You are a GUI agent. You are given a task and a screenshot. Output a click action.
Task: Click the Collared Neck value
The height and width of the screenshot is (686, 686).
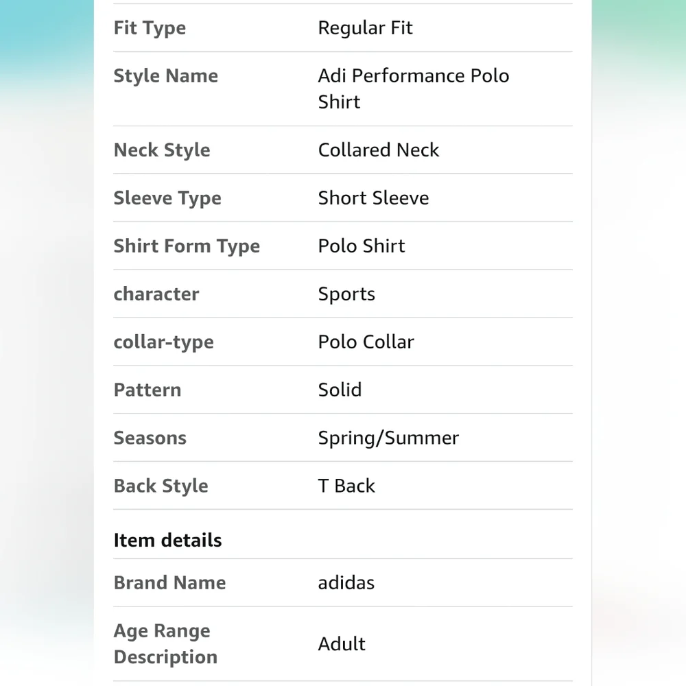pos(379,150)
